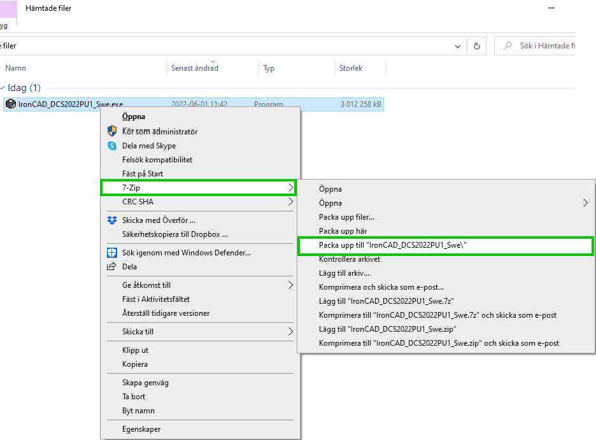
Task: Sort by the Storlek column header
Action: [x=350, y=68]
